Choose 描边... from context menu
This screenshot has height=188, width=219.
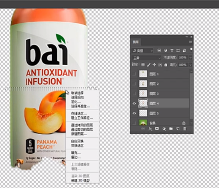(76, 157)
